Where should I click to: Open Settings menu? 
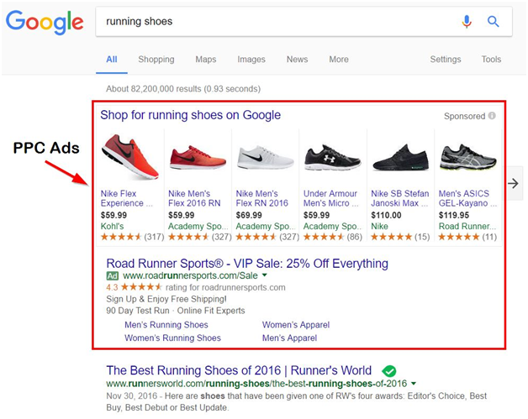tap(445, 60)
